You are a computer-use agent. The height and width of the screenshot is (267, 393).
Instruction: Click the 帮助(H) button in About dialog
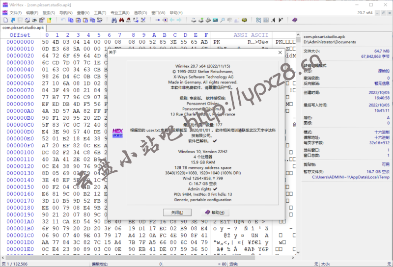click(x=215, y=213)
